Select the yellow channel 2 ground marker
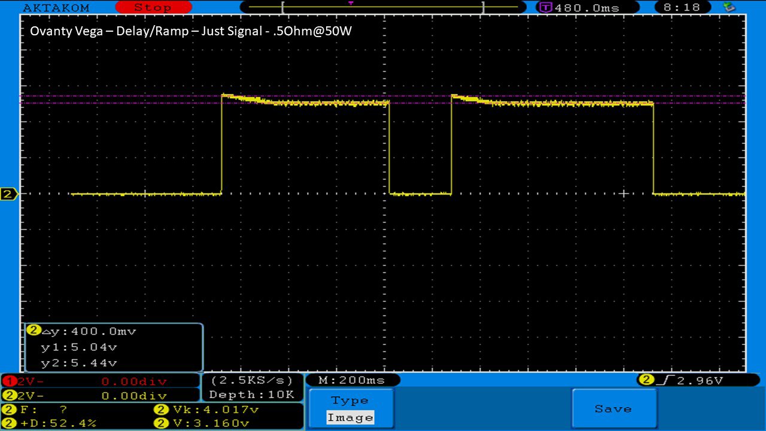766x431 pixels. tap(8, 194)
